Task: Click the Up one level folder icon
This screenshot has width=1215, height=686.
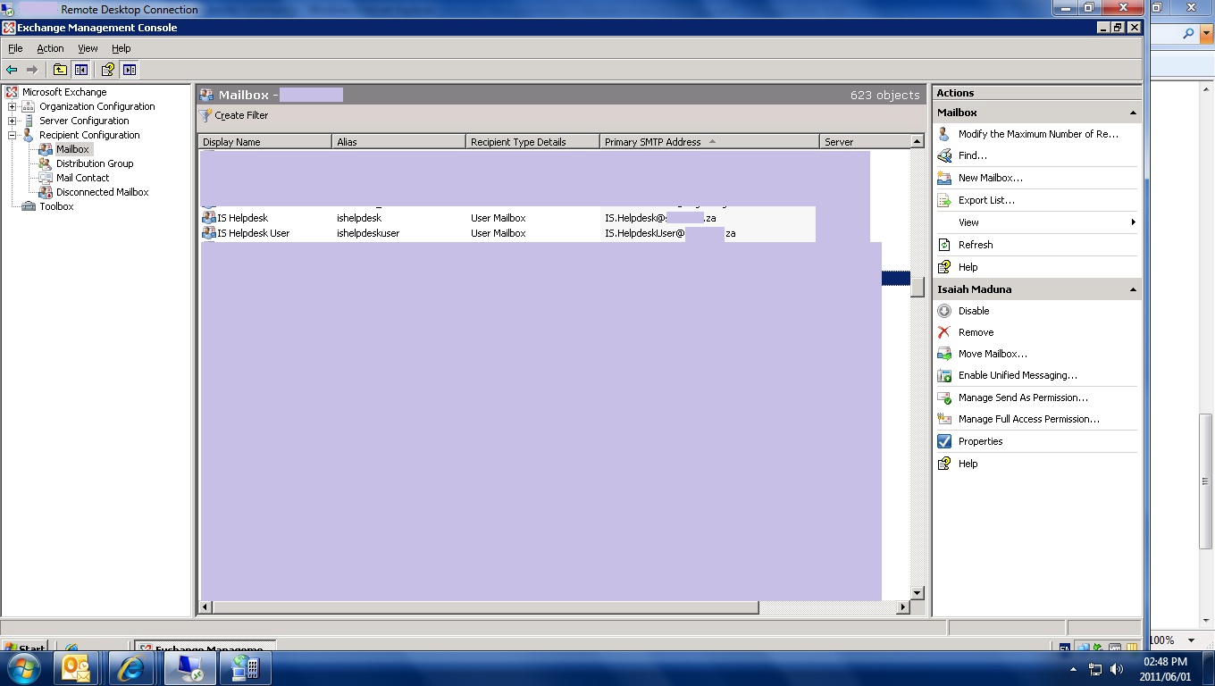Action: click(x=60, y=70)
